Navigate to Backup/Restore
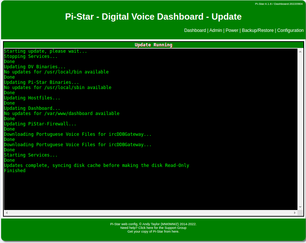Viewport: 306px width, 243px height. point(257,30)
